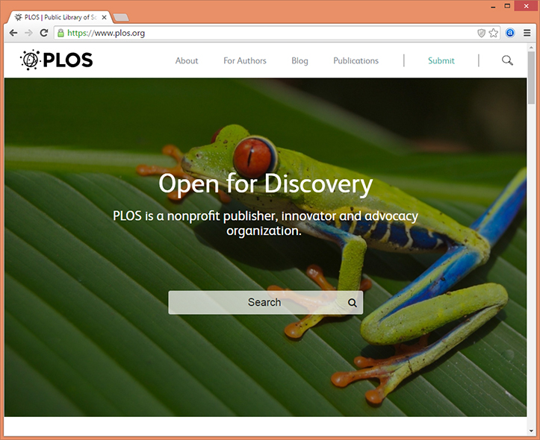Click the Open for Discovery heading
540x440 pixels.
[266, 185]
